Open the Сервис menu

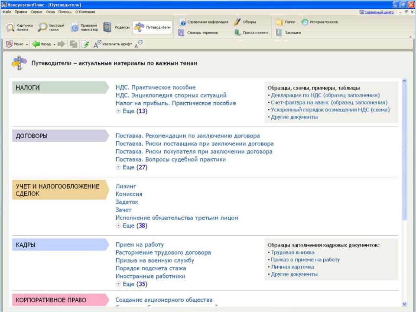point(36,12)
